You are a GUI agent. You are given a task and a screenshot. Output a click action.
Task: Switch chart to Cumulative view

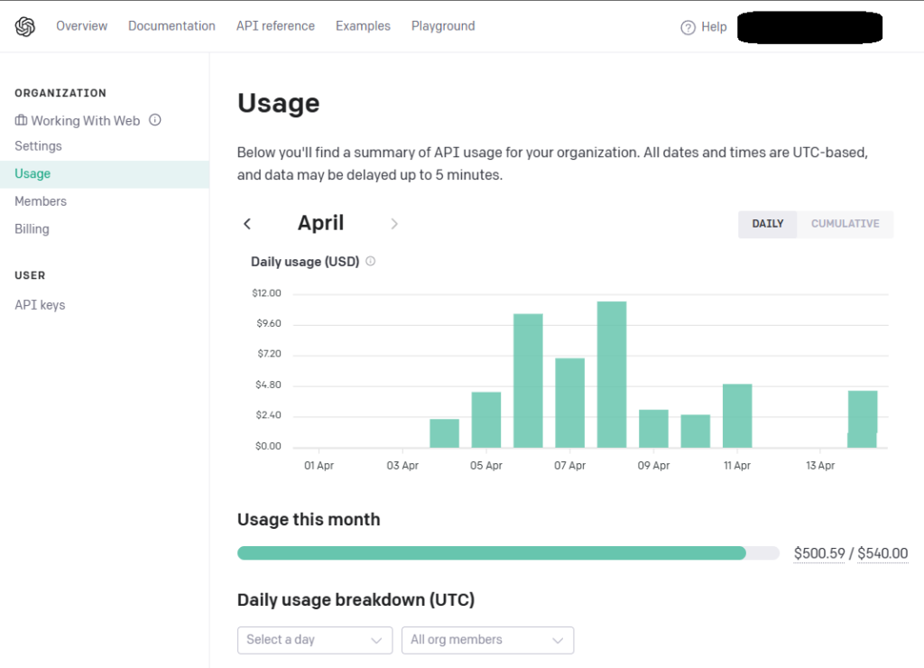coord(845,224)
